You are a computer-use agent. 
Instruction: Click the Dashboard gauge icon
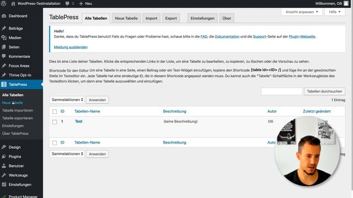tap(4, 16)
